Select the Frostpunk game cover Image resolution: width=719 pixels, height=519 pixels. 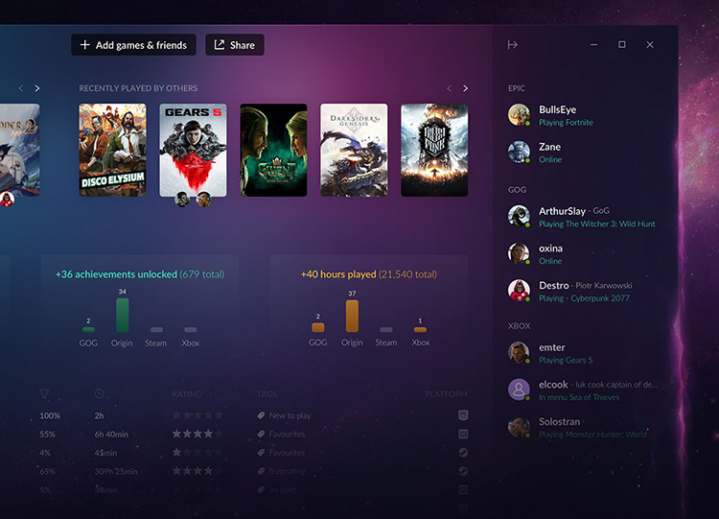click(434, 150)
